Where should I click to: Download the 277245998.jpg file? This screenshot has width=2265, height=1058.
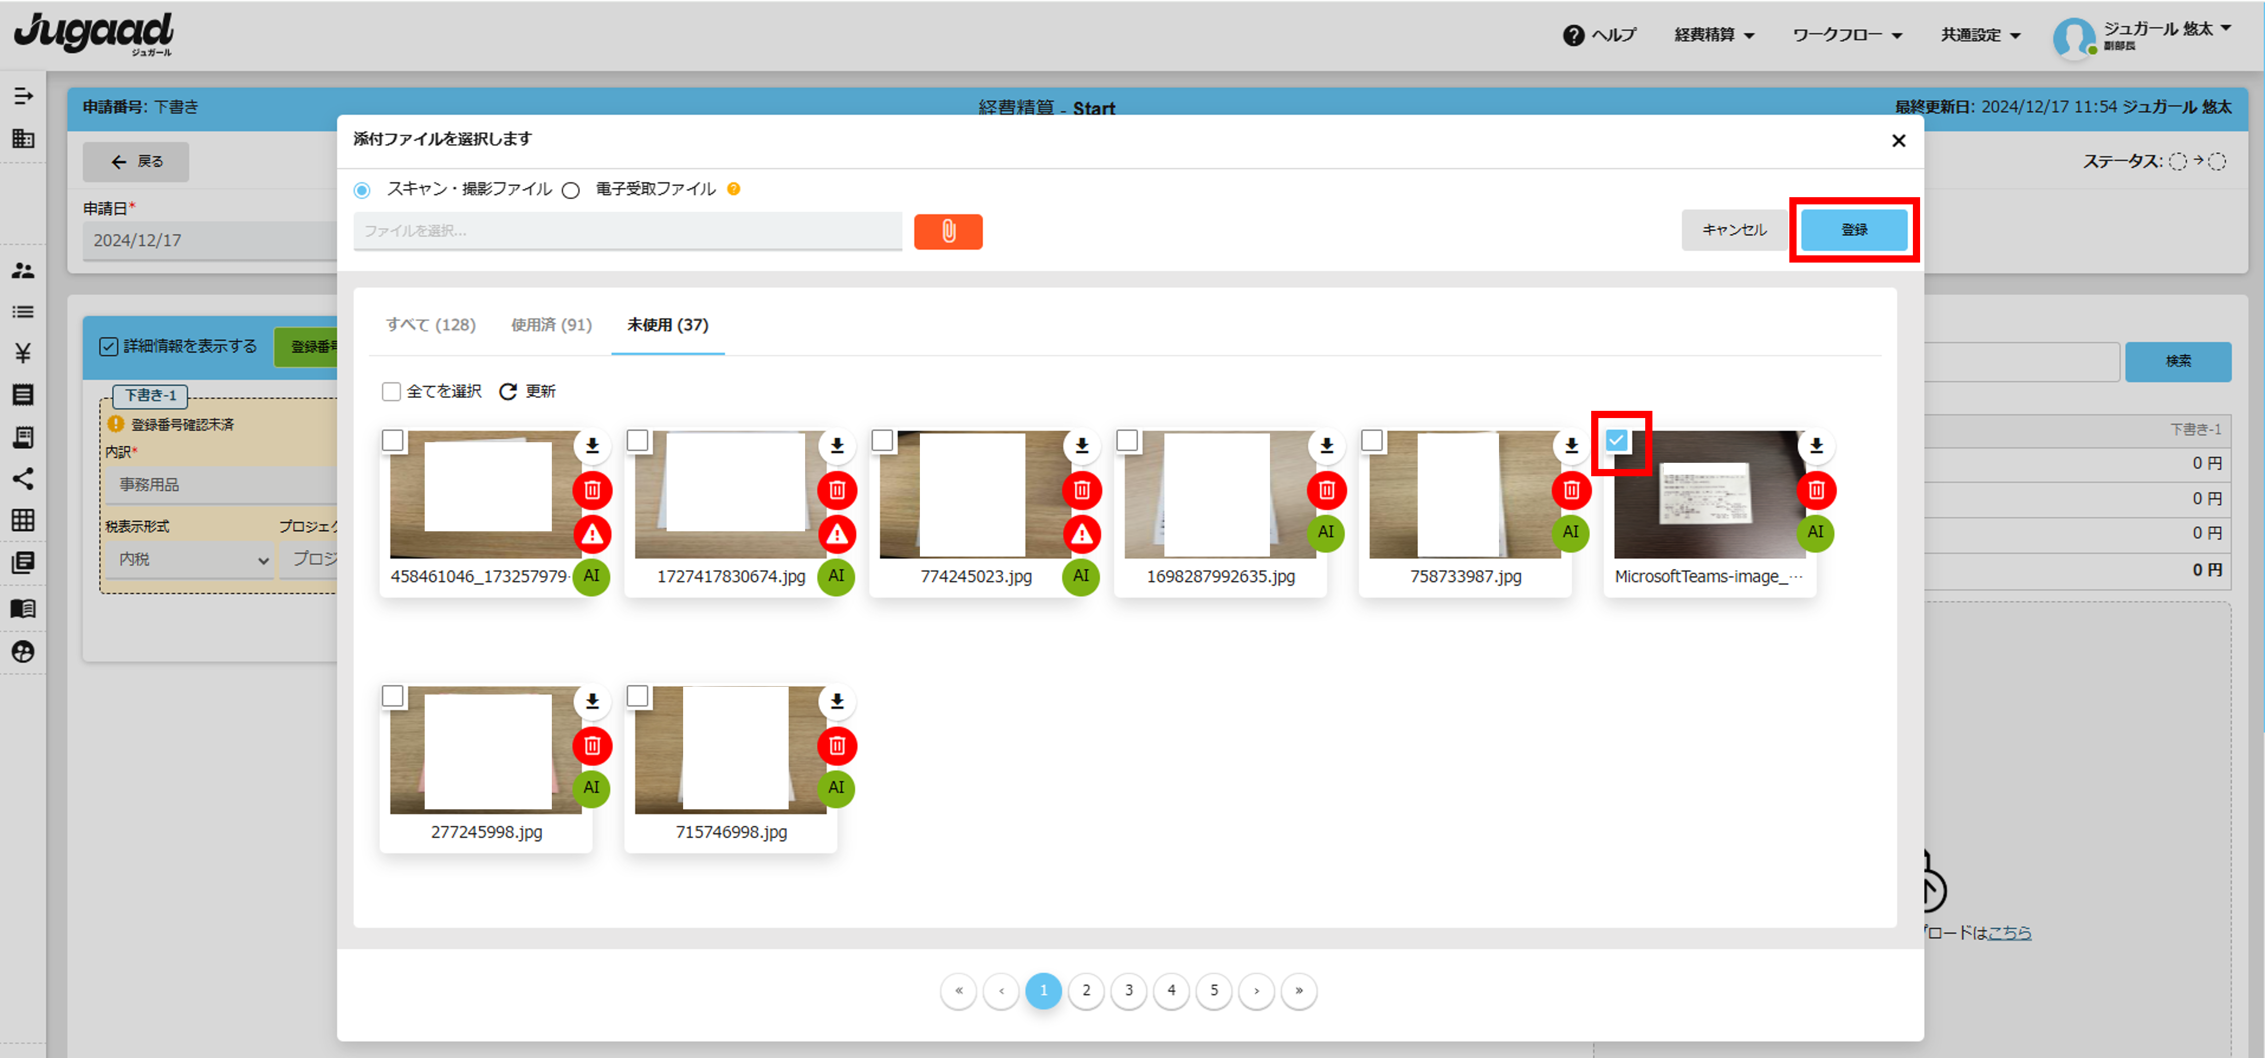pyautogui.click(x=592, y=702)
